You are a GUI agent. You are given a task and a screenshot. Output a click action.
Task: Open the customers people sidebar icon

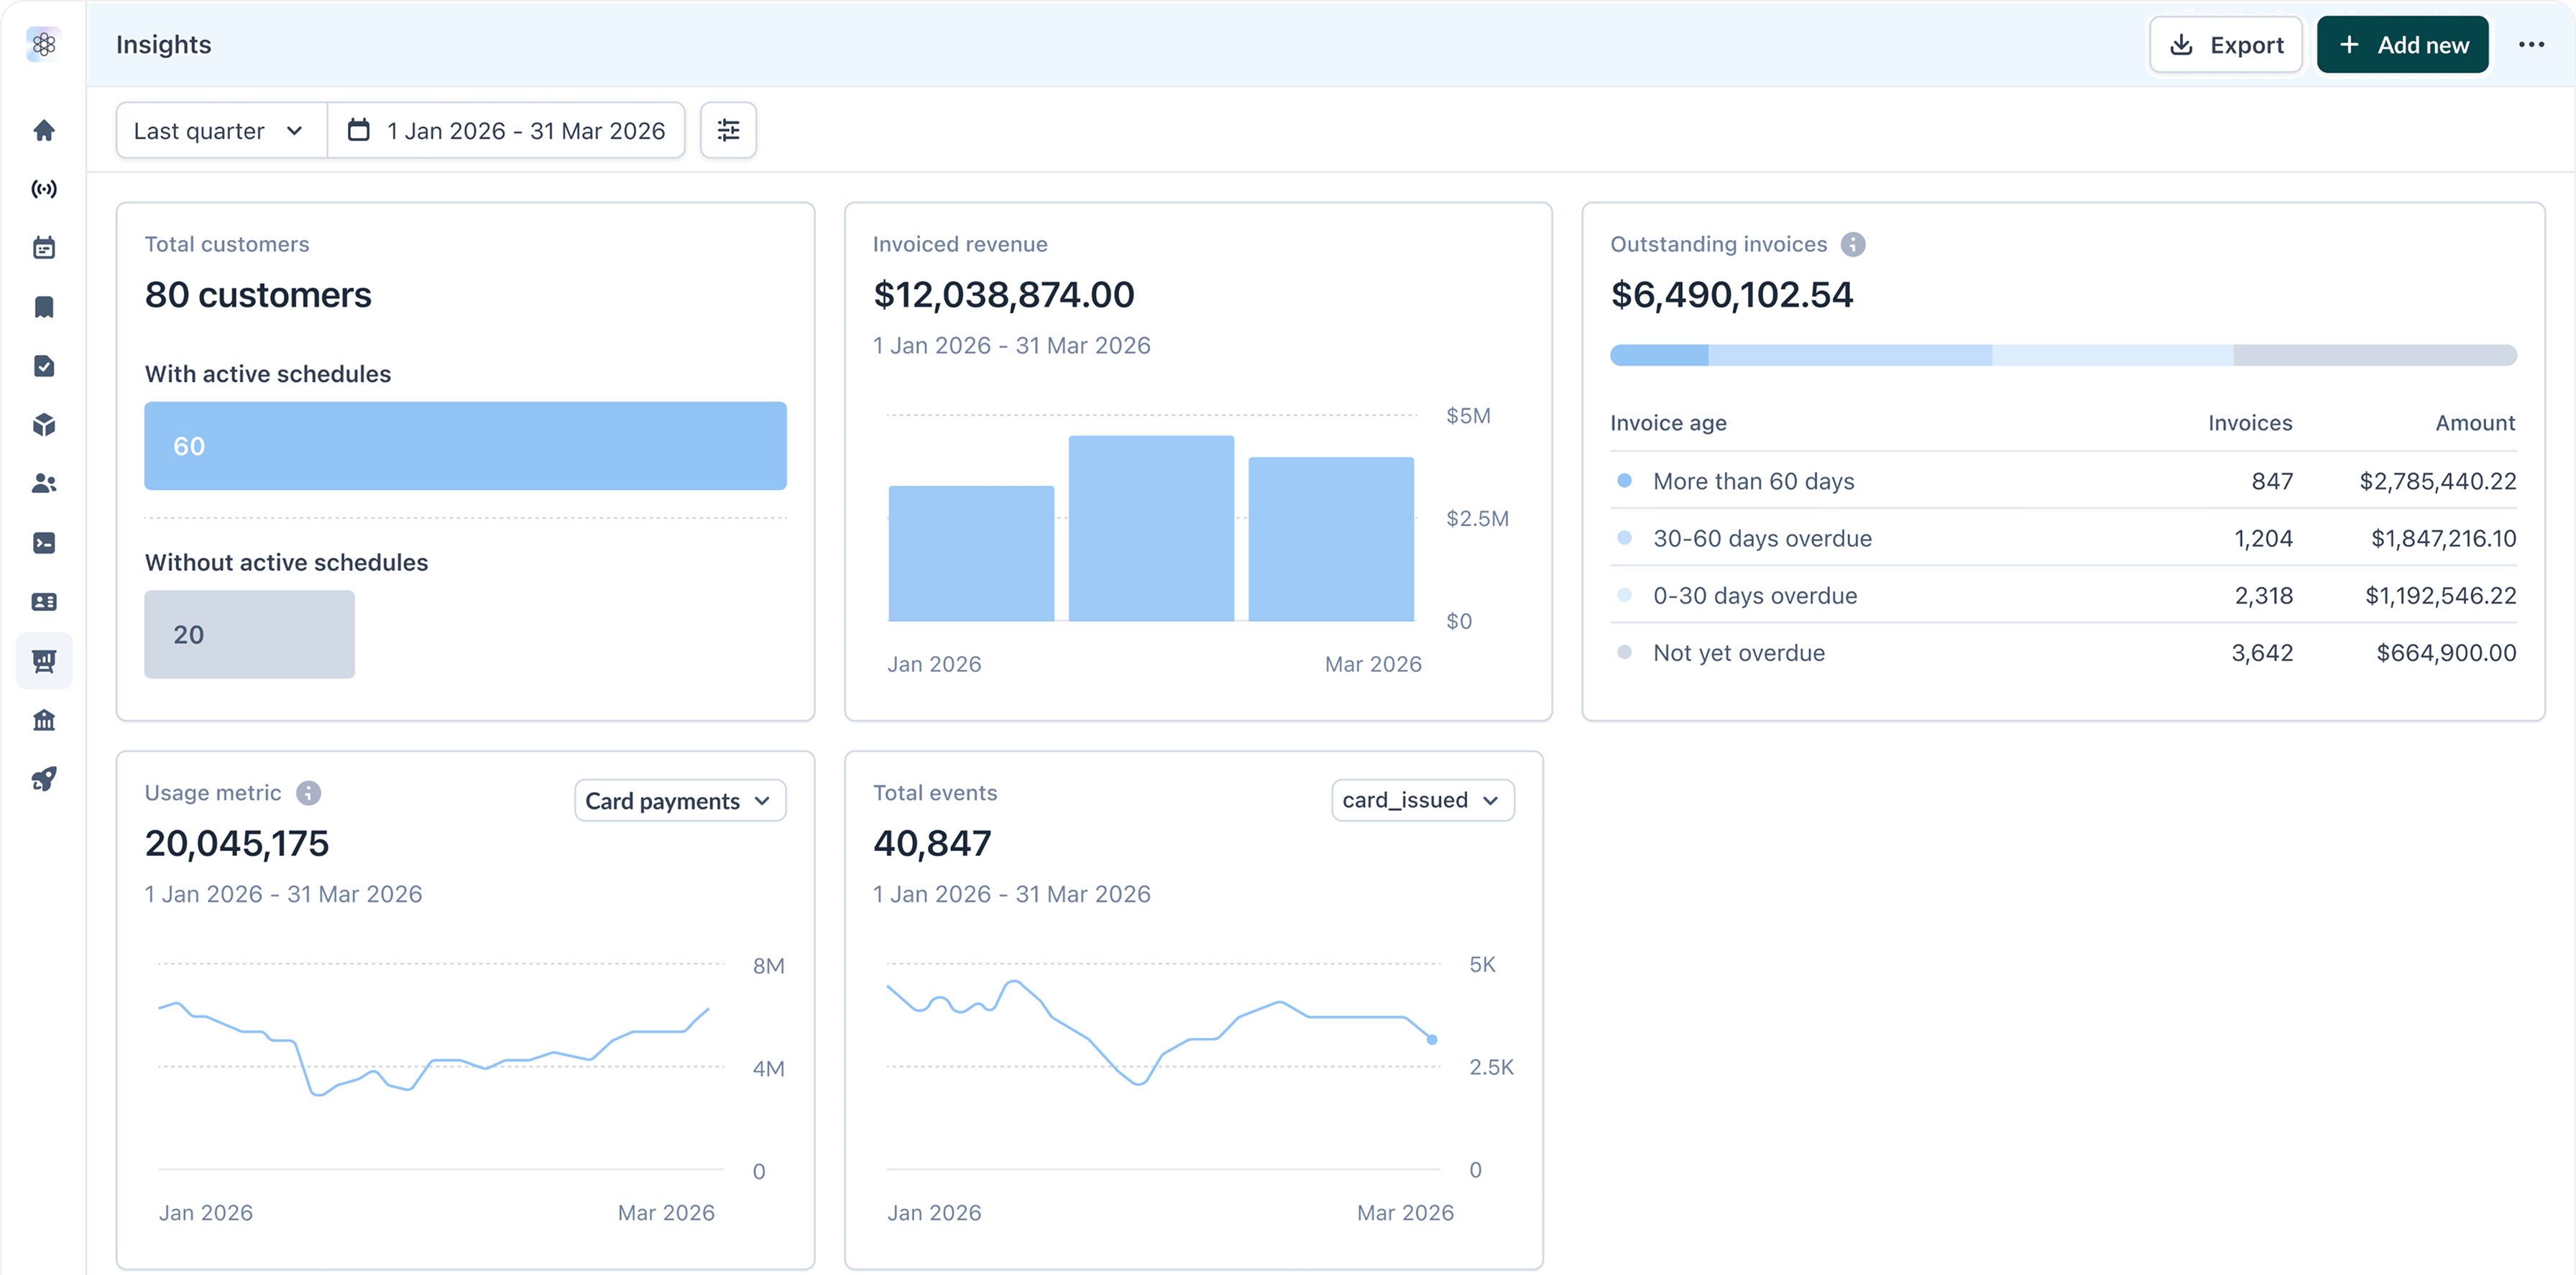point(44,484)
